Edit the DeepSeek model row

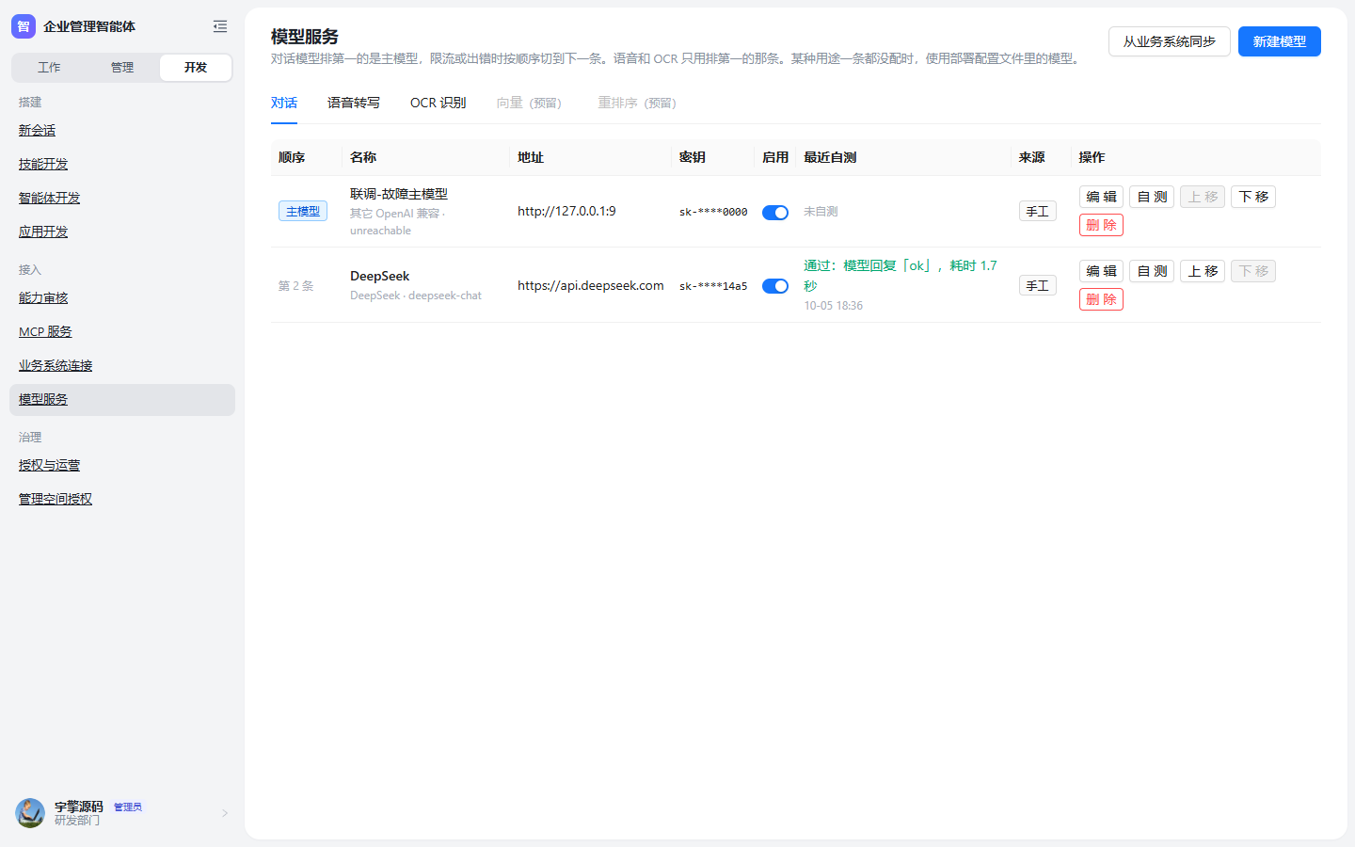(1101, 271)
